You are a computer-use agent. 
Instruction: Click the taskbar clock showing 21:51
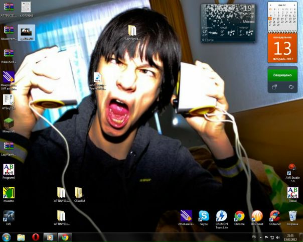point(290,237)
